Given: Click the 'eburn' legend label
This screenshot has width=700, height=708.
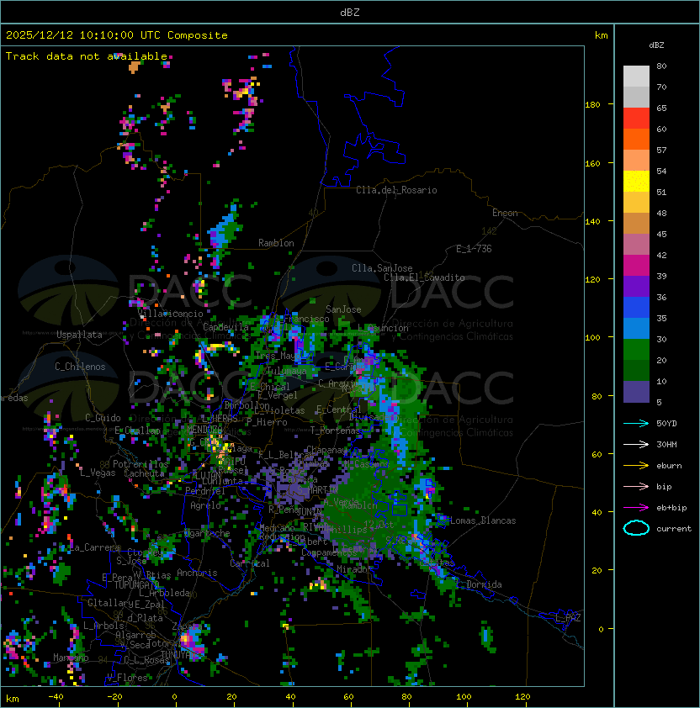Looking at the screenshot, I should (x=669, y=466).
